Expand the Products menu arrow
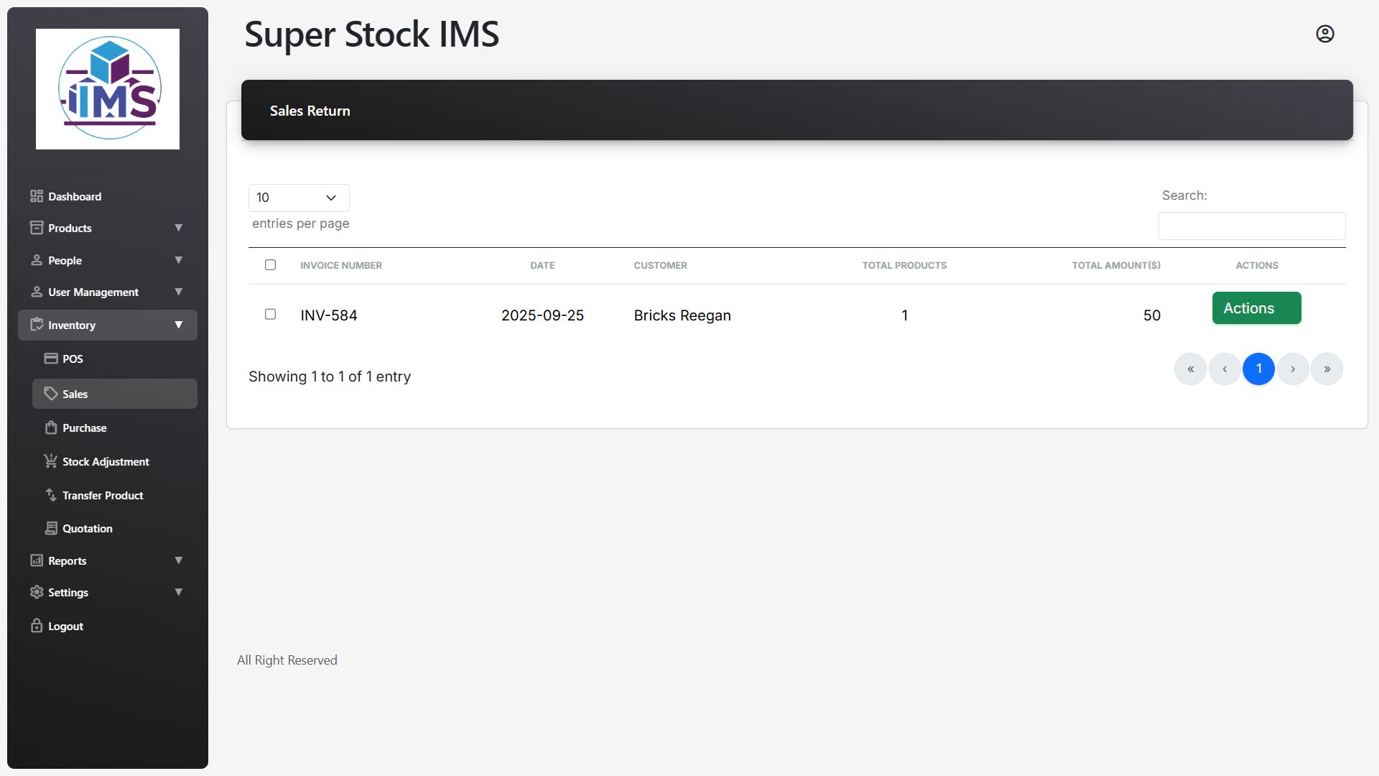The image size is (1379, 776). [x=178, y=228]
